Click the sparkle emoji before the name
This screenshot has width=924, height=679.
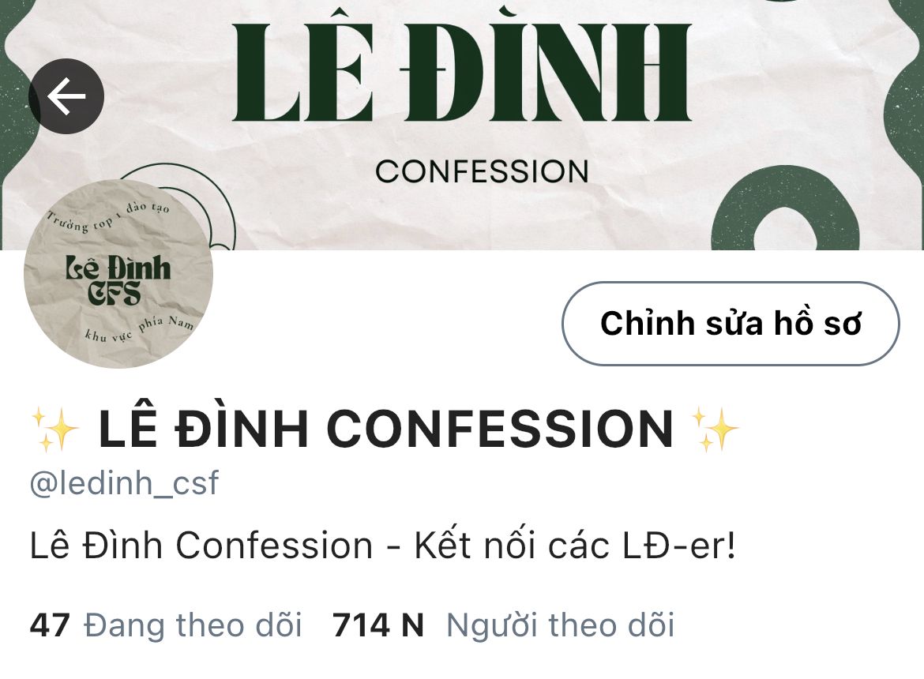coord(54,429)
